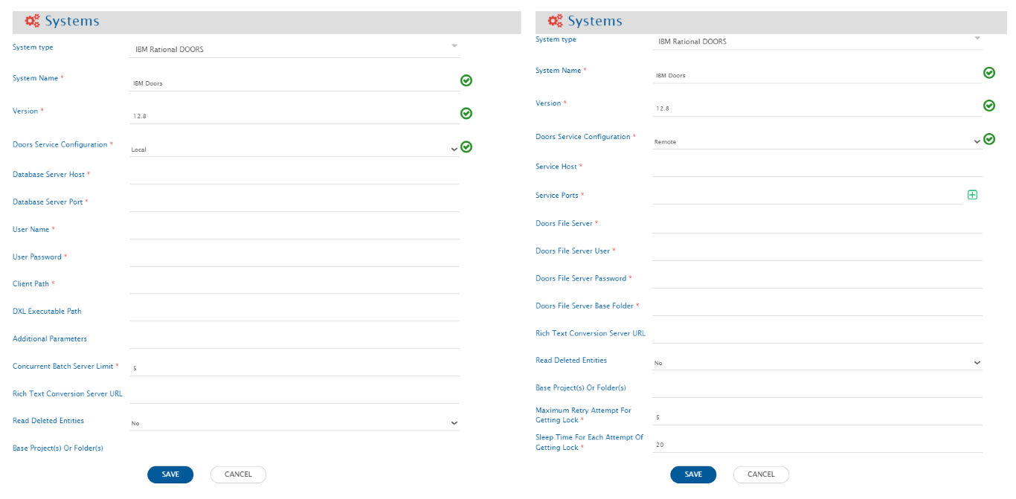Image resolution: width=1016 pixels, height=499 pixels.
Task: Click the Database Server Host input field
Action: [294, 176]
